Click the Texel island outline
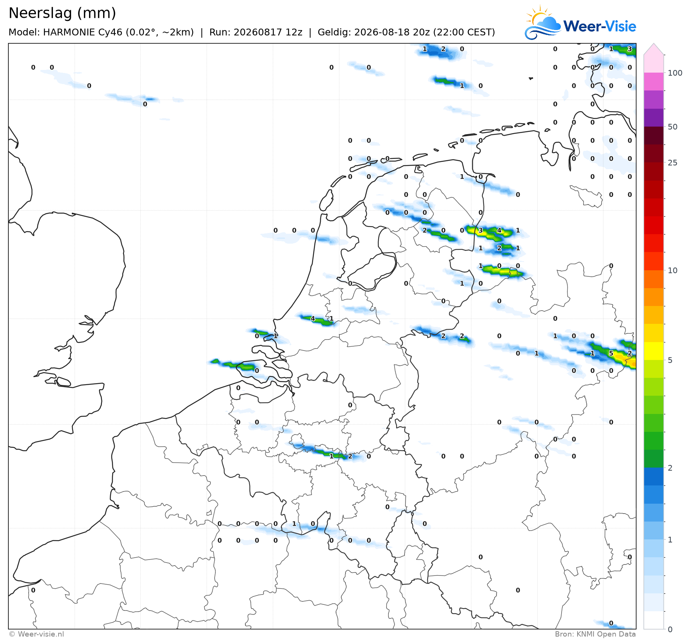This screenshot has height=639, width=694. point(326,200)
